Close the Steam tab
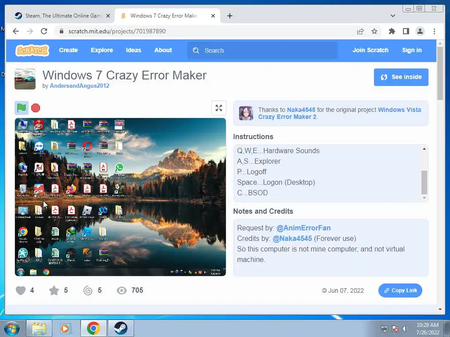This screenshot has height=337, width=450. point(108,16)
